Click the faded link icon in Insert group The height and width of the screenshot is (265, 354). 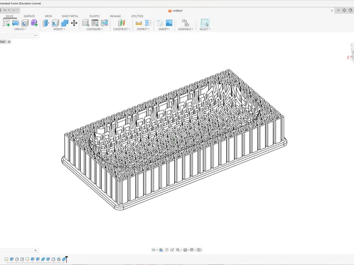coord(160,23)
